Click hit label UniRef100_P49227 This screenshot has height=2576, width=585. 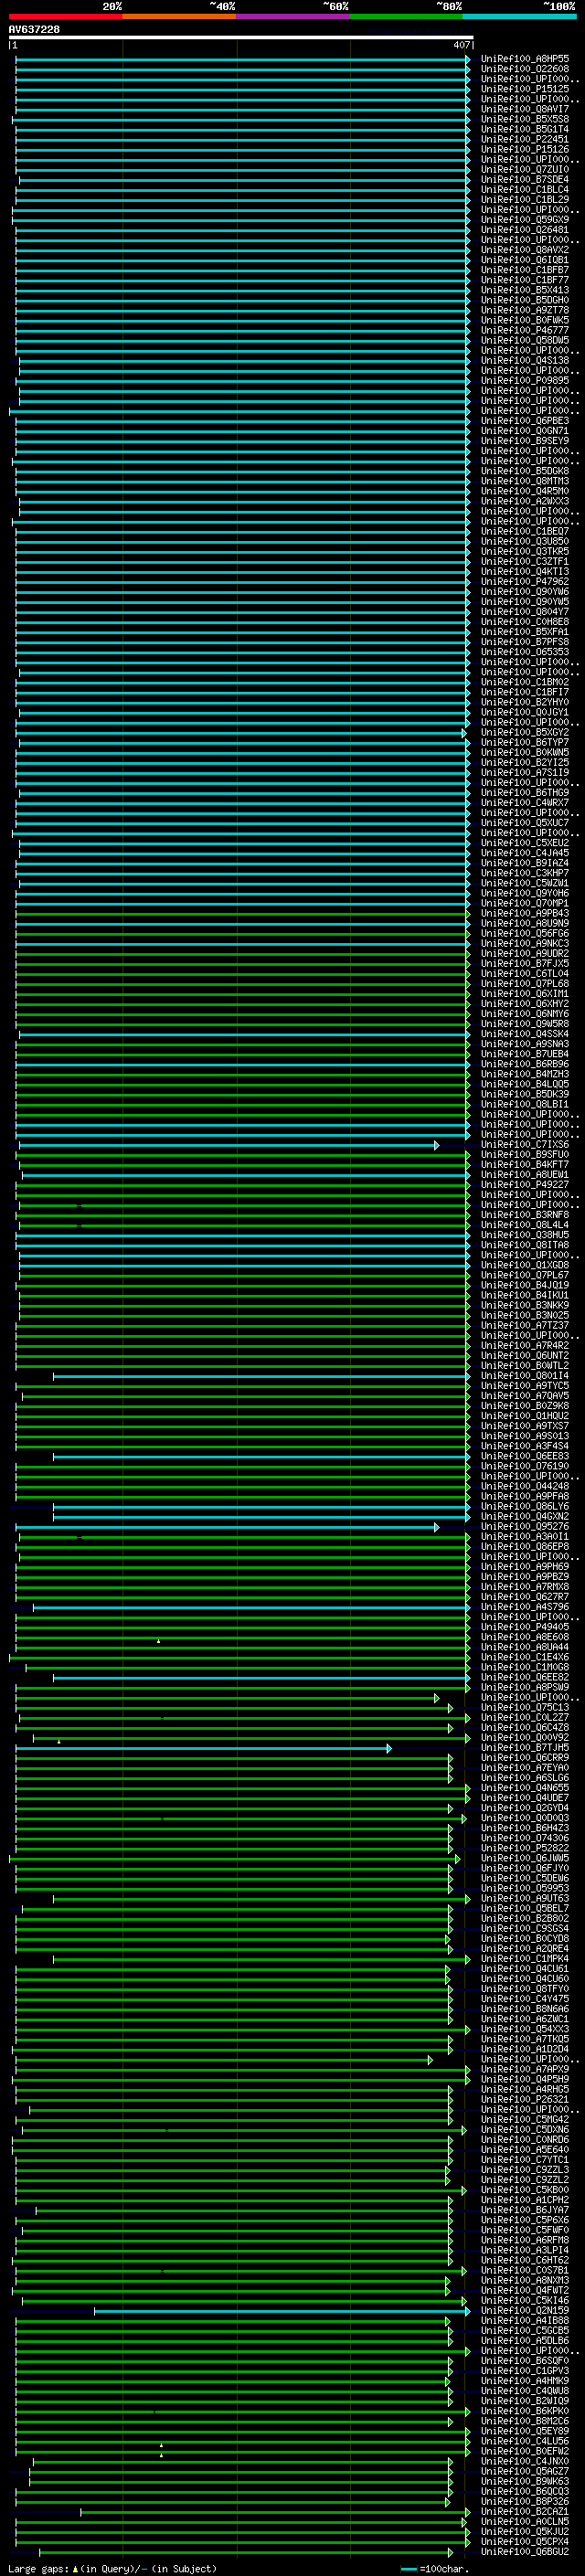[525, 1185]
